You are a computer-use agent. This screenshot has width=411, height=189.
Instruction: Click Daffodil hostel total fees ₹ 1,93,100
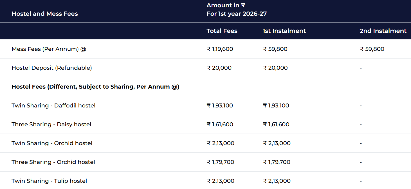coord(220,105)
